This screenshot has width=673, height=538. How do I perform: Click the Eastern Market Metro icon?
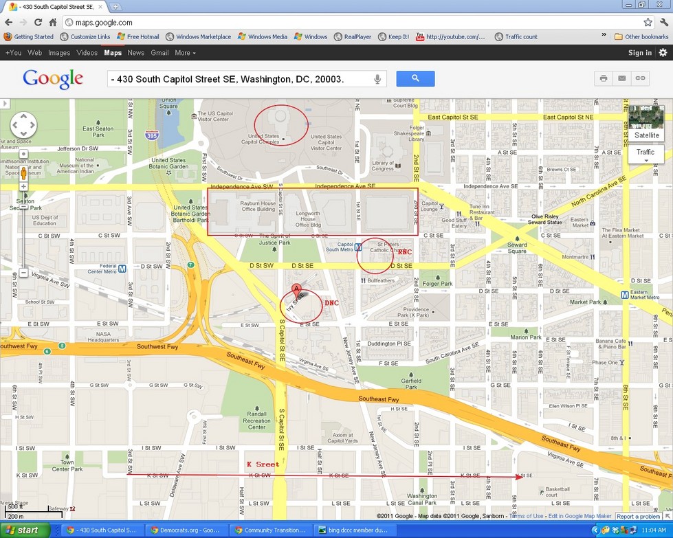tap(625, 294)
